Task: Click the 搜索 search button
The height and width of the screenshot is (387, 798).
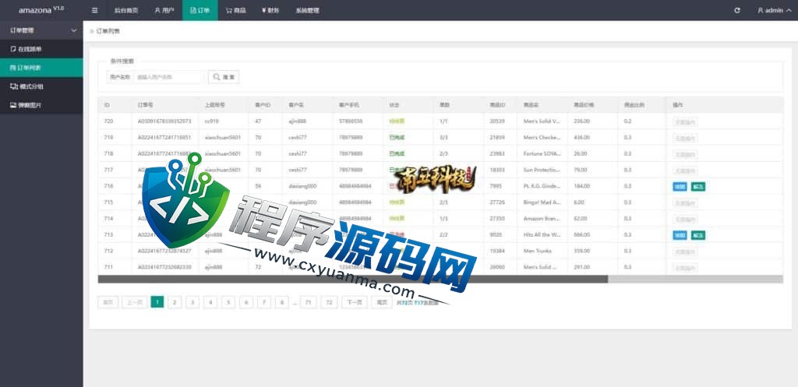Action: [224, 77]
